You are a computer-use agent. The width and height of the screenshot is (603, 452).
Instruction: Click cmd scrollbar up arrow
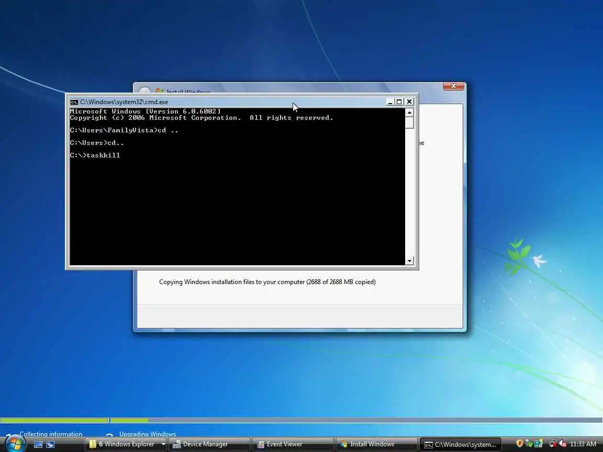coord(409,112)
